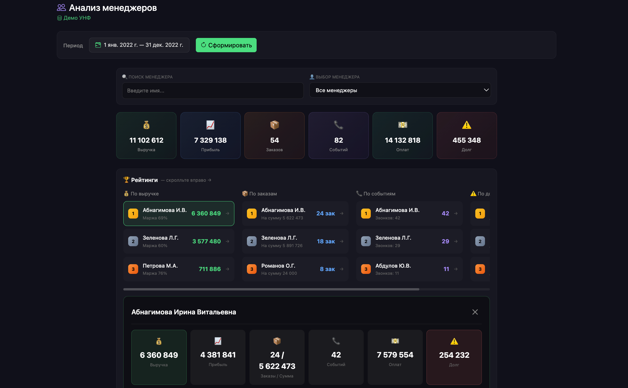Open Петрова М.А. revenue ranking arrow
This screenshot has width=628, height=388.
point(228,269)
